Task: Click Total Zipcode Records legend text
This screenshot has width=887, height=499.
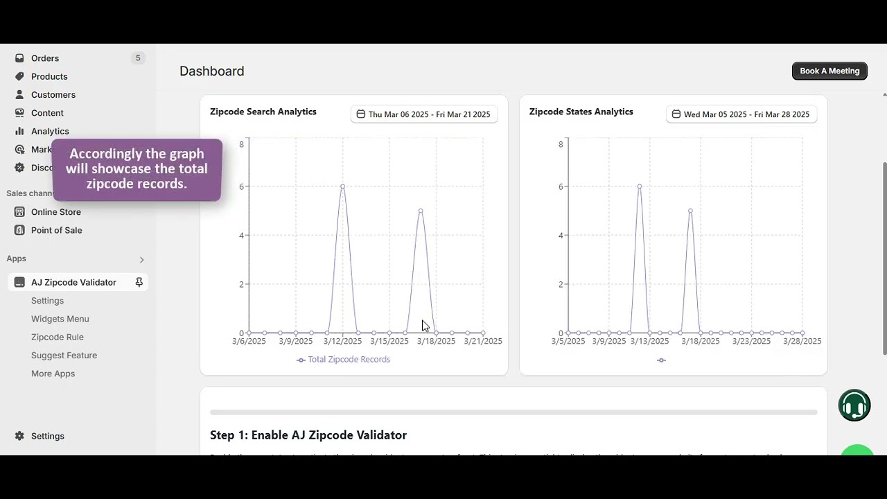Action: pyautogui.click(x=349, y=360)
